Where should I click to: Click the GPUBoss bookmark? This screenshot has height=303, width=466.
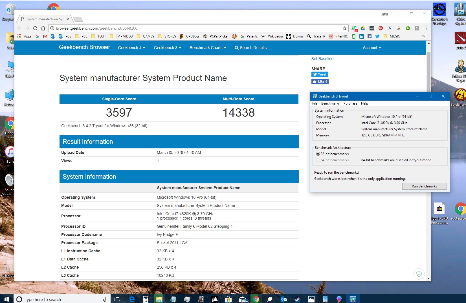click(x=190, y=36)
